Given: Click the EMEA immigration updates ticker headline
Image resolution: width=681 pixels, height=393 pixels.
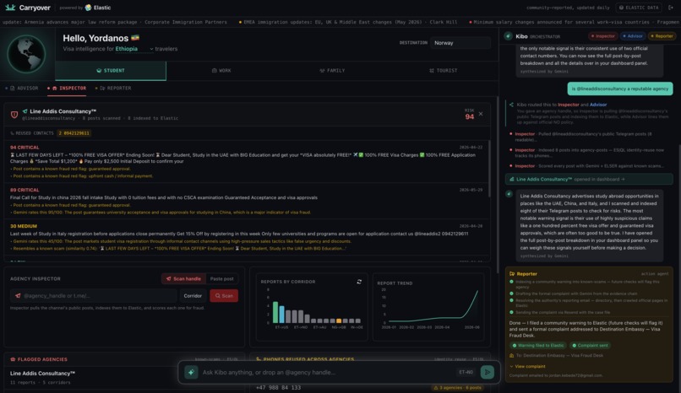Looking at the screenshot, I should click(x=350, y=22).
